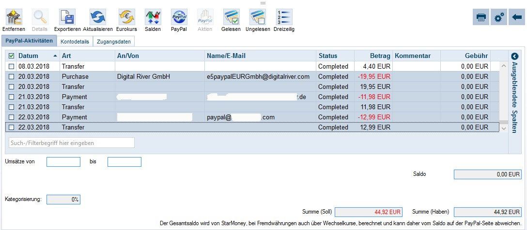Tick the checkbox for 08.03.2018 transfer
Image resolution: width=527 pixels, height=230 pixels.
(11, 66)
